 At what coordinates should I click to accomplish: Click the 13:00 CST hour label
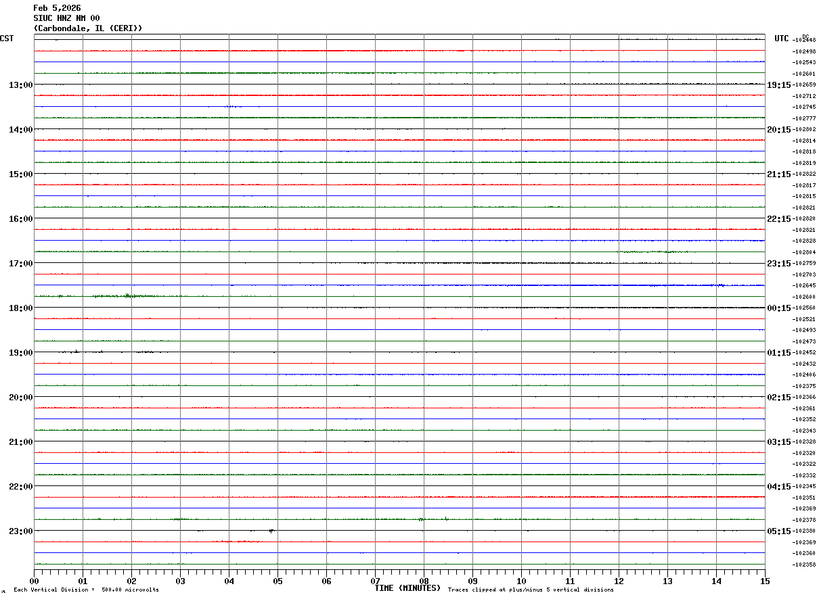coord(21,85)
